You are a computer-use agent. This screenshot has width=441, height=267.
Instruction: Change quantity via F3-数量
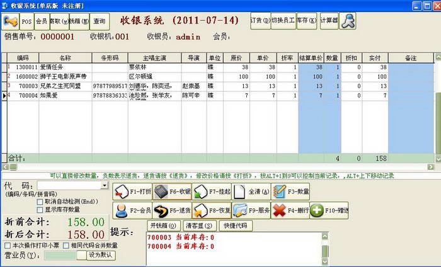click(290, 191)
